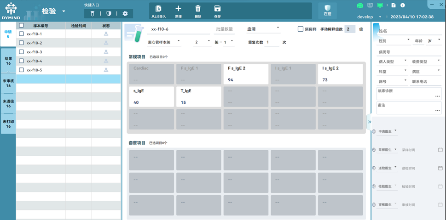Select the T_IgE test item tile
446x220 pixels.
(198, 96)
